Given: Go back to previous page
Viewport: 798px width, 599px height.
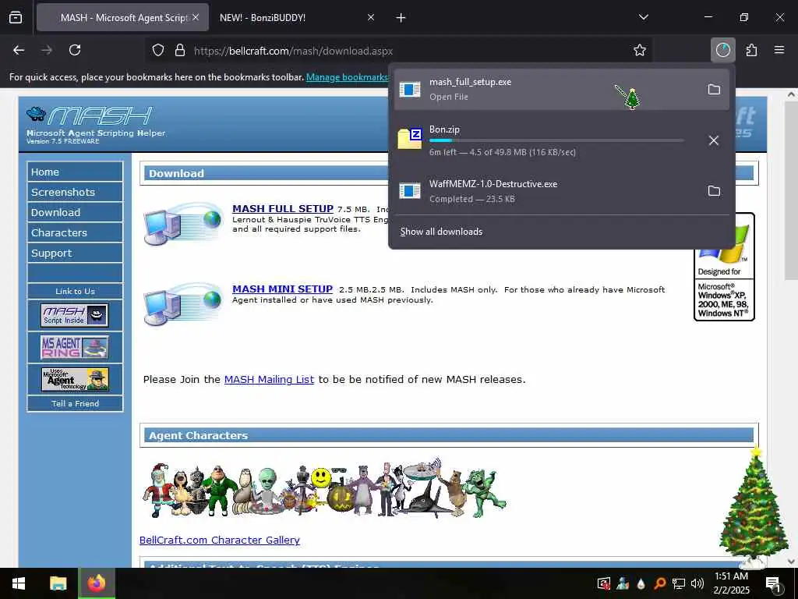Looking at the screenshot, I should point(19,50).
